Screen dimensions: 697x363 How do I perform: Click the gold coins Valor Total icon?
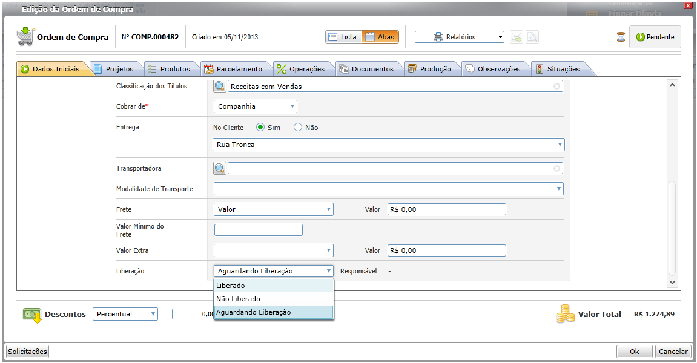[x=566, y=313]
